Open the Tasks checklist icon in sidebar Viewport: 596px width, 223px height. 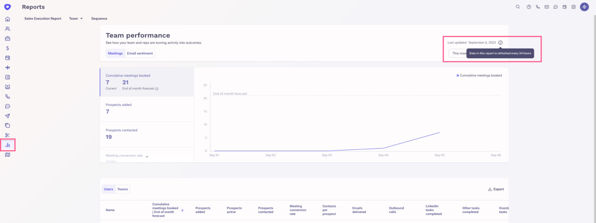coord(8,77)
